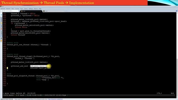
Task: Open the X server menu
Action: (x=17, y=9)
